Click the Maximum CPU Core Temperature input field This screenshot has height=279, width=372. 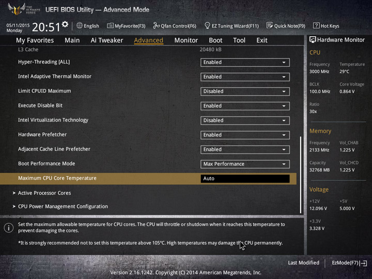[x=245, y=178]
